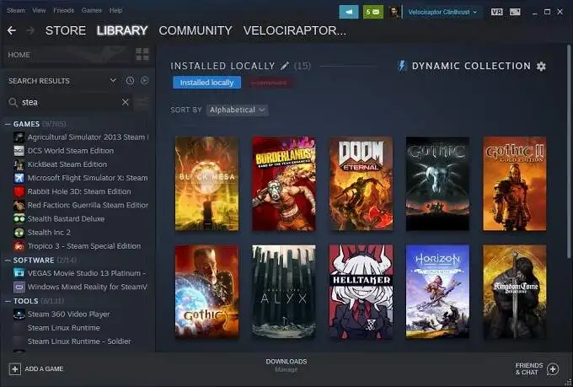The image size is (573, 387).
Task: Open advanced search filter options icon
Action: pyautogui.click(x=142, y=102)
